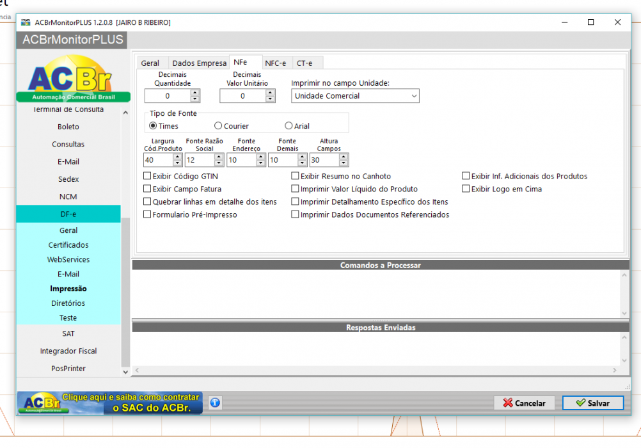Select E-Mail above Sedex in sidebar

pyautogui.click(x=68, y=162)
